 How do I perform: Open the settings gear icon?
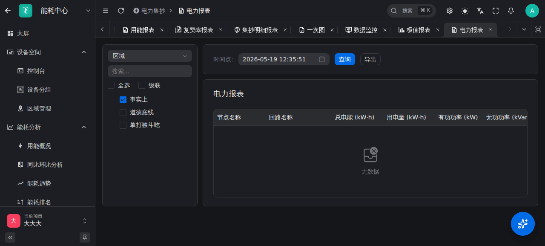[x=450, y=11]
